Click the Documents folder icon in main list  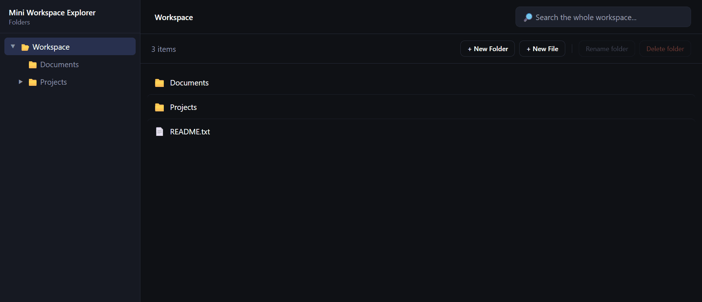click(x=159, y=83)
